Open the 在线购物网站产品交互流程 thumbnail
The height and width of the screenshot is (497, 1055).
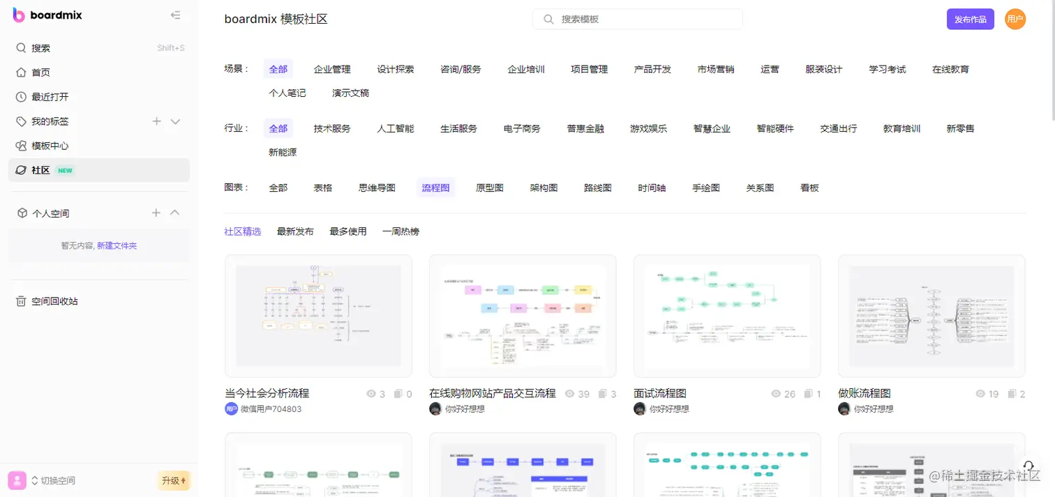(523, 316)
